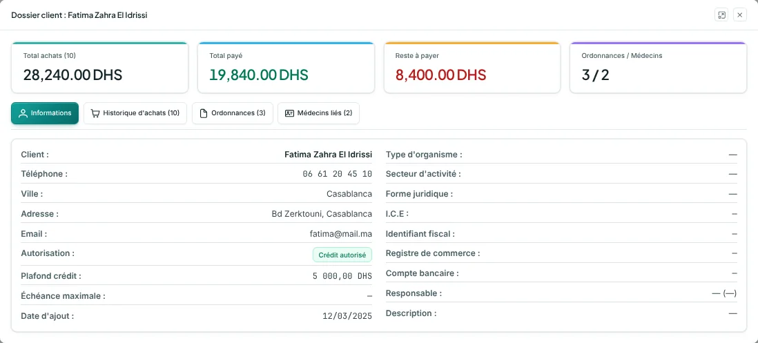Select the Informations tab
Screen dimensions: 758x343
tap(45, 113)
